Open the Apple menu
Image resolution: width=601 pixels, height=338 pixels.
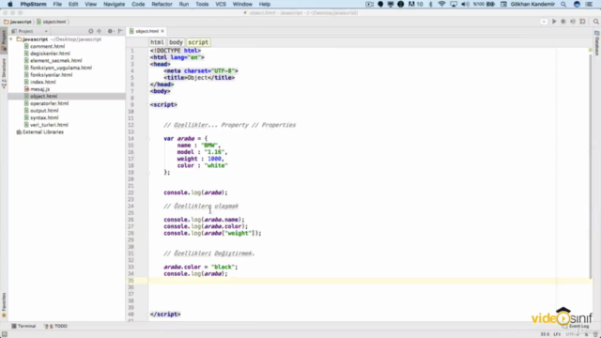click(10, 4)
